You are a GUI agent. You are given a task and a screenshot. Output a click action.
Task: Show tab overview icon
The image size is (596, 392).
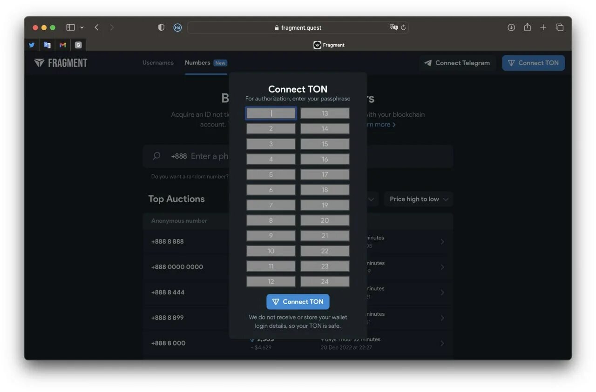pos(560,27)
